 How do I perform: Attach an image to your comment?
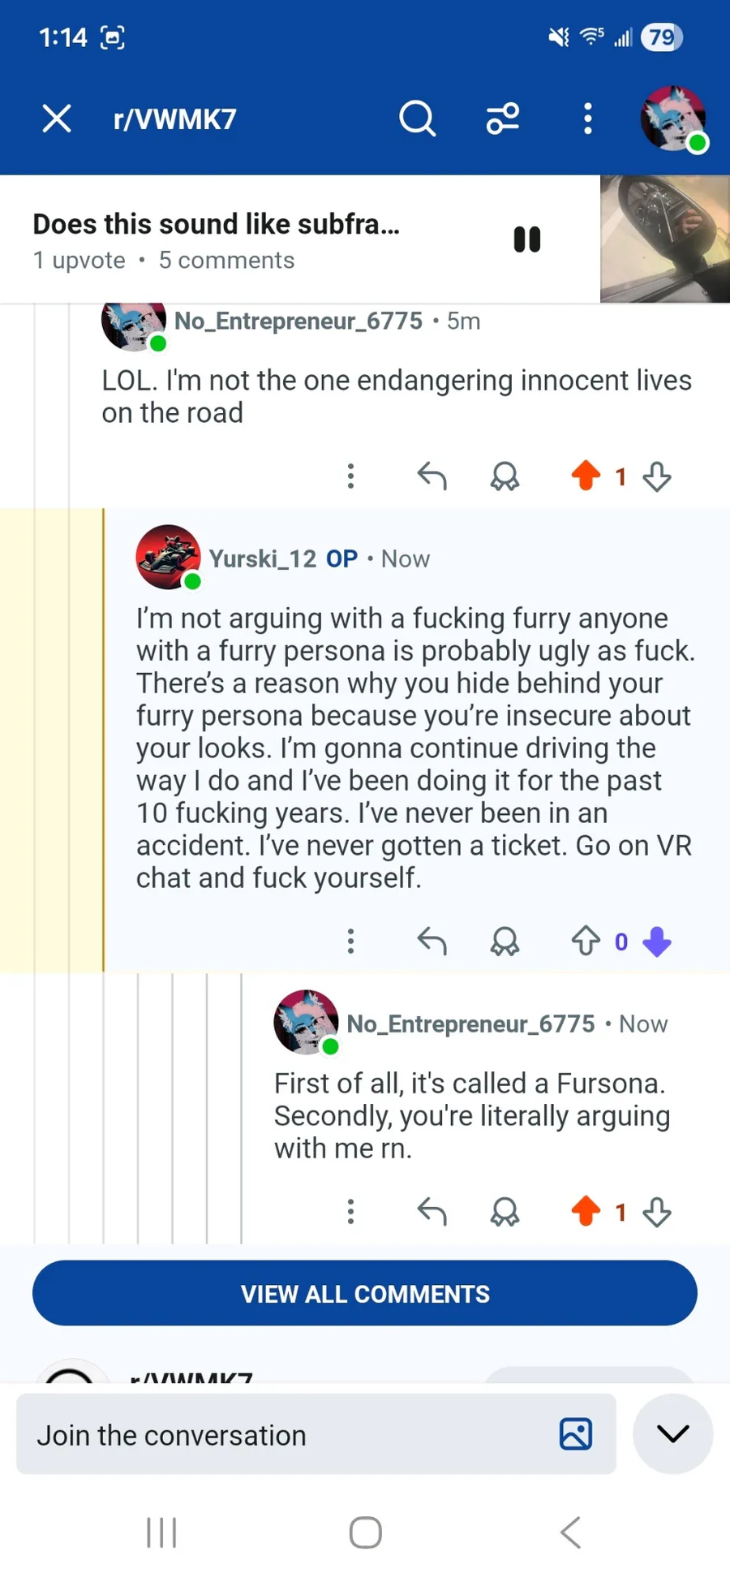click(576, 1434)
